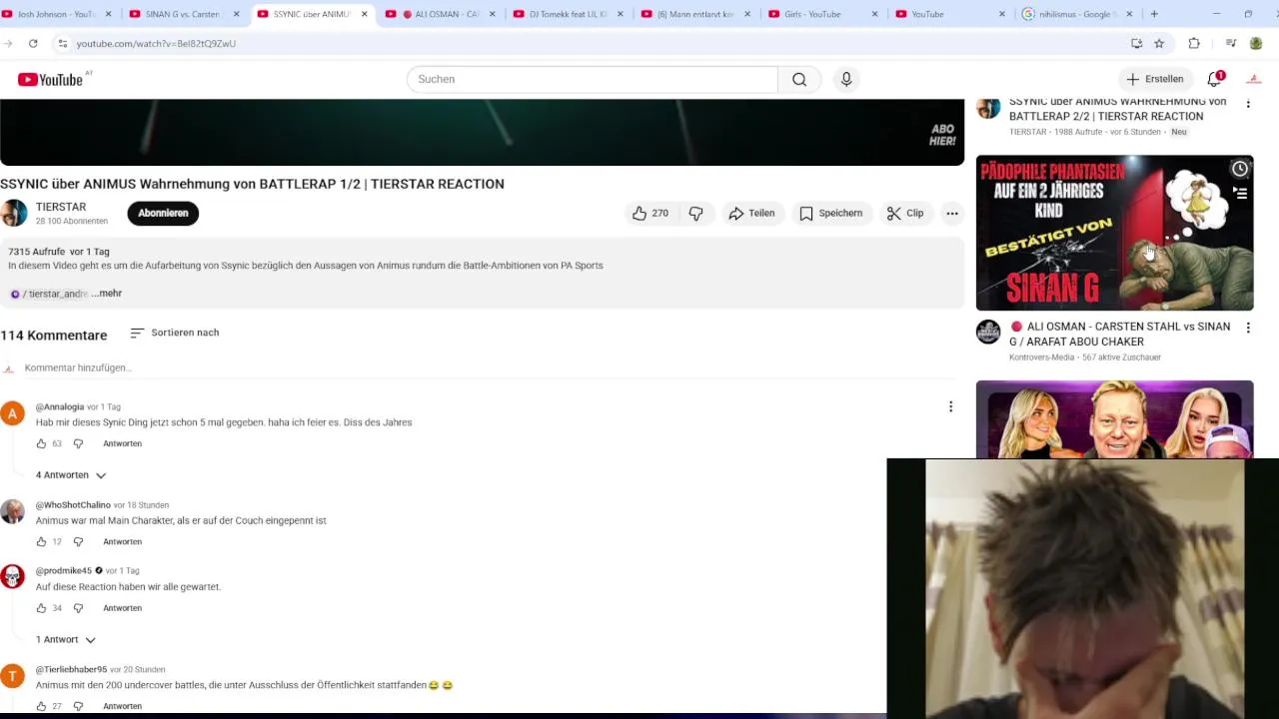Open browser extensions puzzle icon

[x=1194, y=43]
